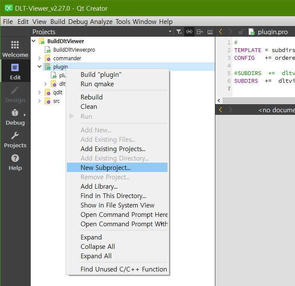Screen dimensions: 295x286
Task: Open the Analyze menu
Action: tap(101, 22)
